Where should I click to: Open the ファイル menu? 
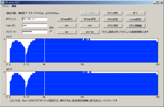click(x=5, y=6)
